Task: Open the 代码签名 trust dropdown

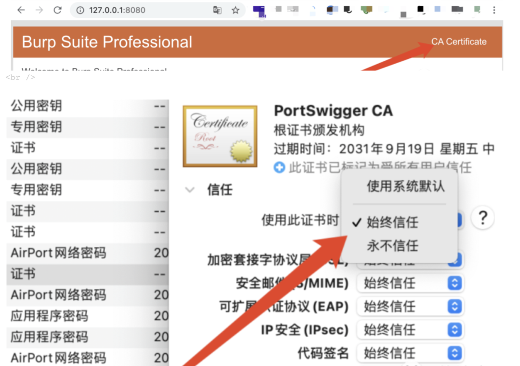Action: point(410,353)
